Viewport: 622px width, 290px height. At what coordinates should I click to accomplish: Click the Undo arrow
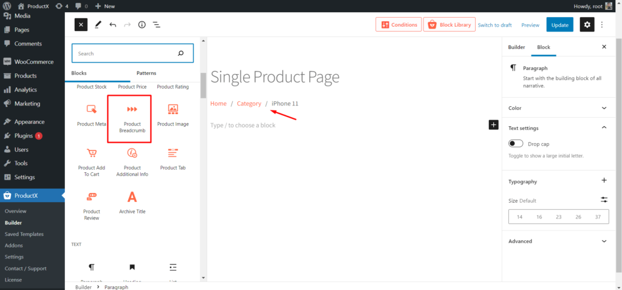tap(112, 24)
